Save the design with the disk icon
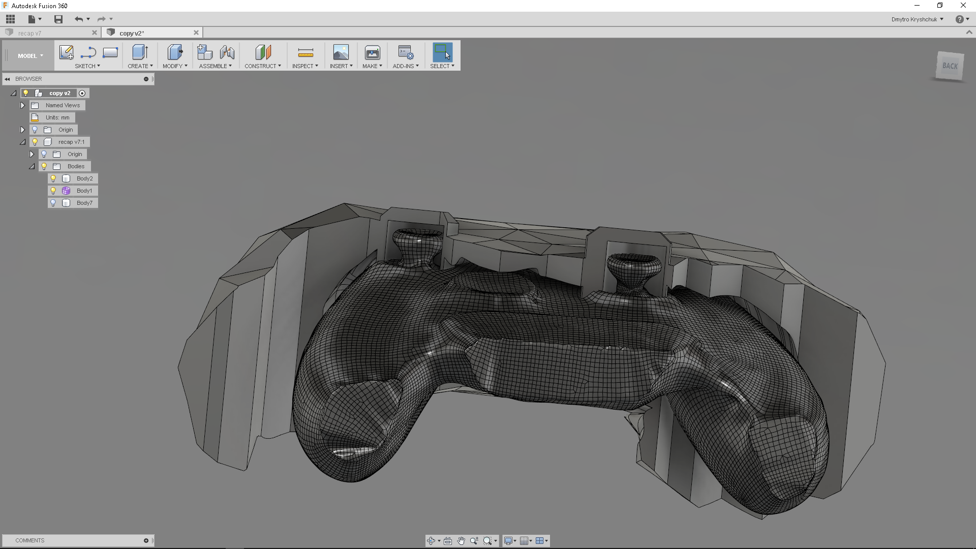Viewport: 976px width, 549px height. click(58, 19)
